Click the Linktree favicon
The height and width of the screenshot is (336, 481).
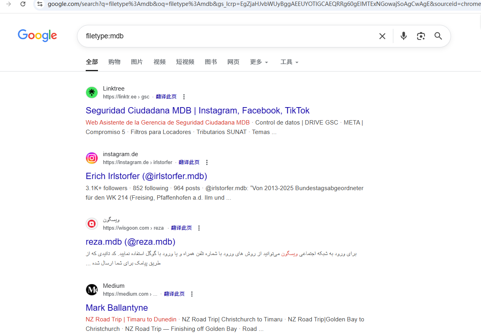[x=92, y=92]
